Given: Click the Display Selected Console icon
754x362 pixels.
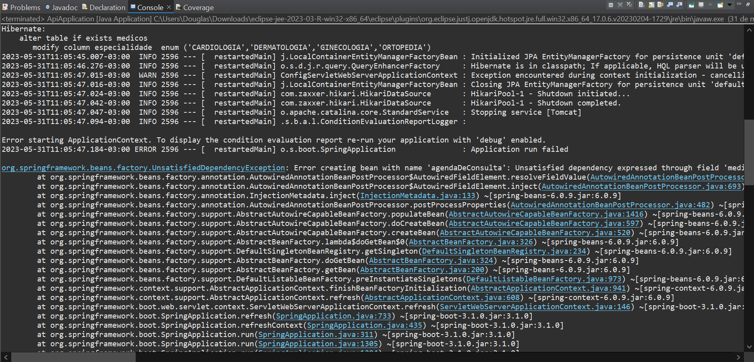Looking at the screenshot, I should click(x=701, y=5).
